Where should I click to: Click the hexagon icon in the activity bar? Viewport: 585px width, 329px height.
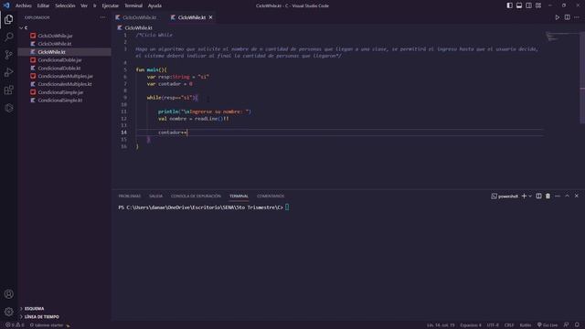pyautogui.click(x=8, y=108)
